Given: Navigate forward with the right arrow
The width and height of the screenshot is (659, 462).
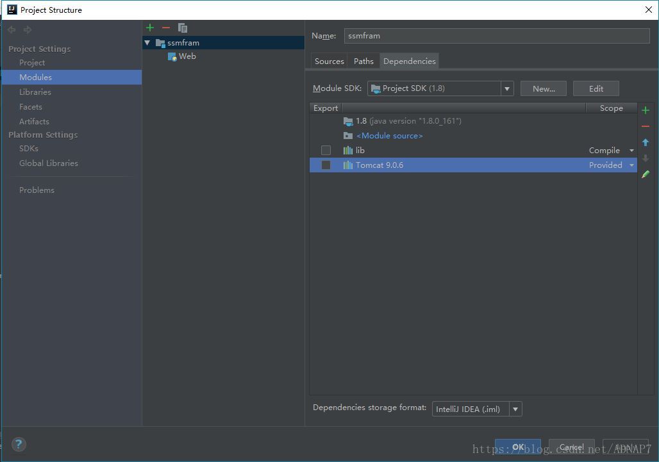Looking at the screenshot, I should [x=28, y=29].
